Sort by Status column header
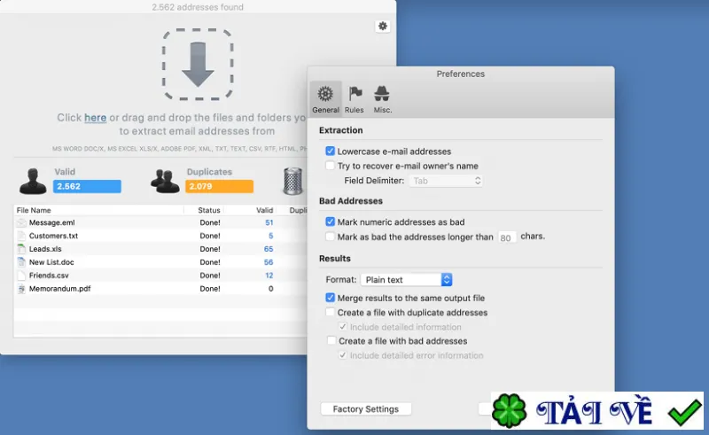 (x=209, y=210)
